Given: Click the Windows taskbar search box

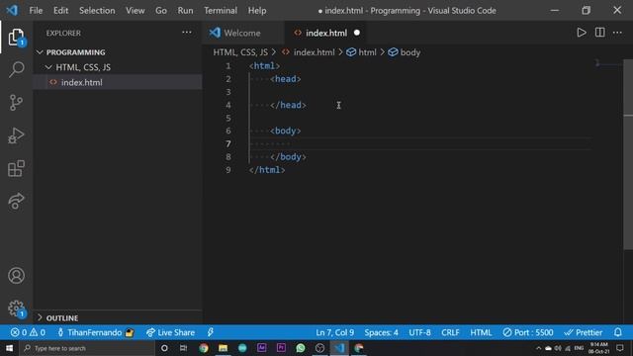Looking at the screenshot, I should click(x=87, y=348).
